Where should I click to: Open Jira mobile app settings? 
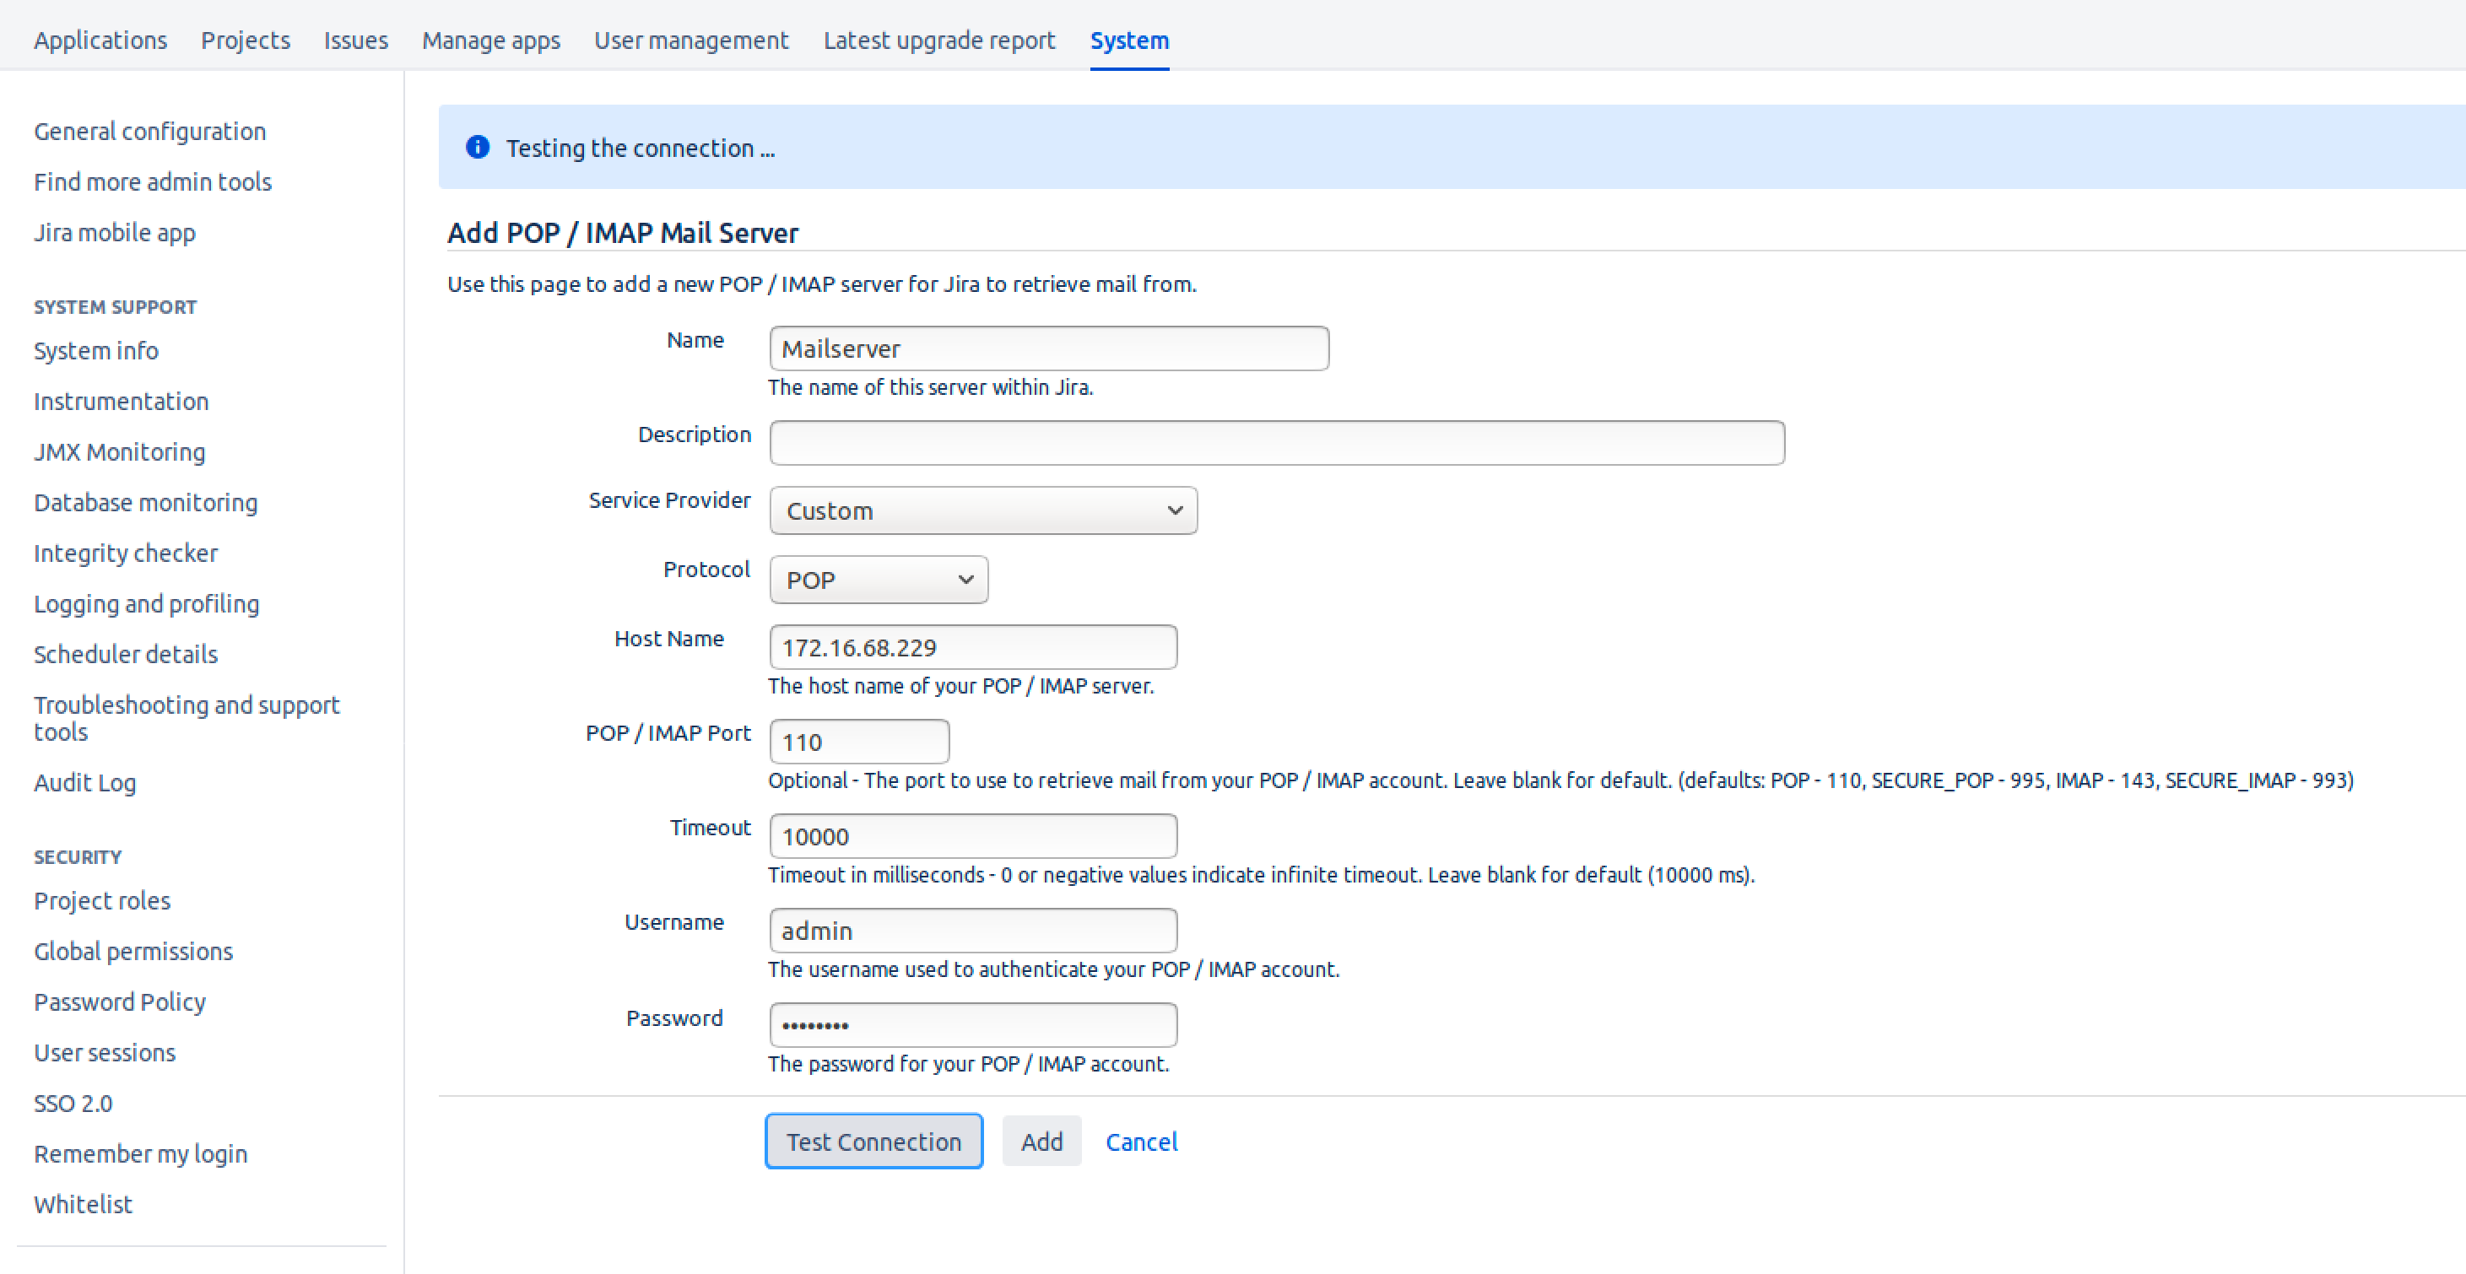(x=115, y=233)
